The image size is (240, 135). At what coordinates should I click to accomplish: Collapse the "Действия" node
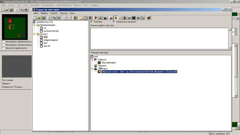[92, 69]
